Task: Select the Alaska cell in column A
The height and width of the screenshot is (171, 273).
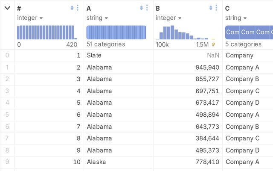Action: coord(96,162)
